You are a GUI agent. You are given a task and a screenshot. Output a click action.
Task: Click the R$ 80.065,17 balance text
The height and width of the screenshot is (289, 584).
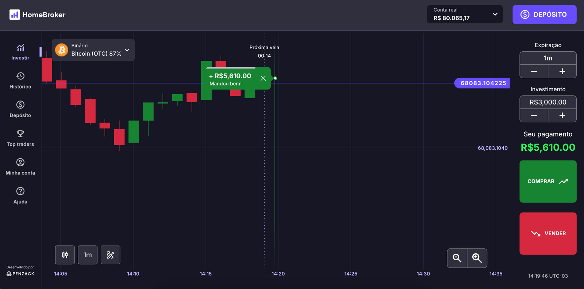click(x=452, y=18)
